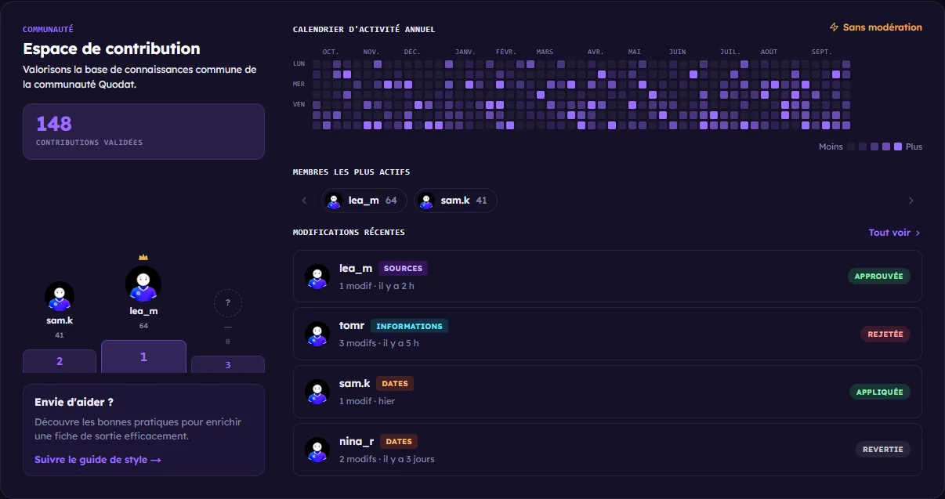Select the lea_m 64 member chip
945x499 pixels.
pos(364,201)
